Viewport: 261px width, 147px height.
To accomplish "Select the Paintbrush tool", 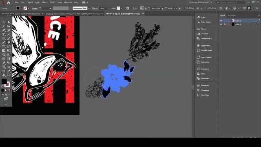I will tap(9, 38).
